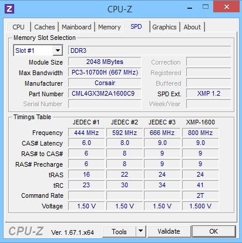Image resolution: width=242 pixels, height=243 pixels.
Task: Switch to the Memory tab
Action: click(x=109, y=27)
